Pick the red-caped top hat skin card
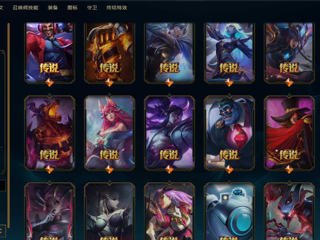The width and height of the screenshot is (320, 240). 289,133
